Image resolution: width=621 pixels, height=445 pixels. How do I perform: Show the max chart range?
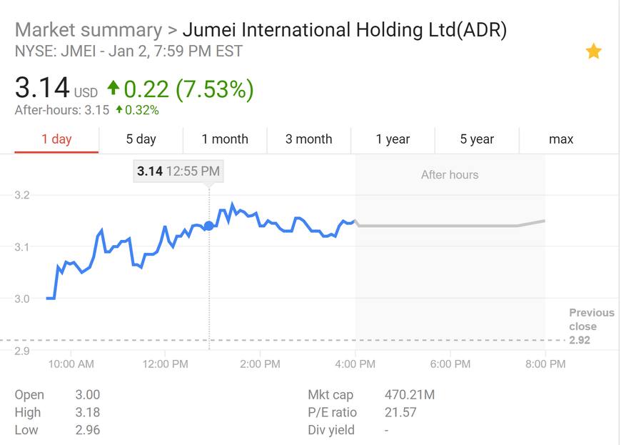(x=561, y=139)
